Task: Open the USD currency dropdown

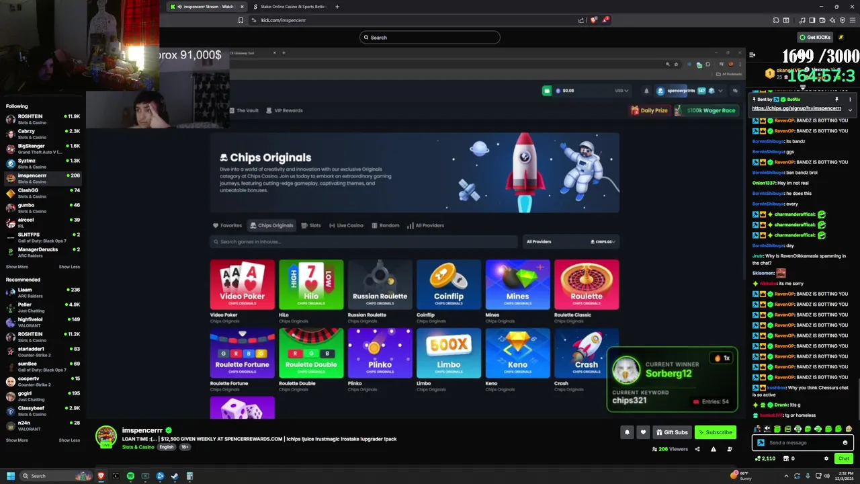Action: (621, 91)
